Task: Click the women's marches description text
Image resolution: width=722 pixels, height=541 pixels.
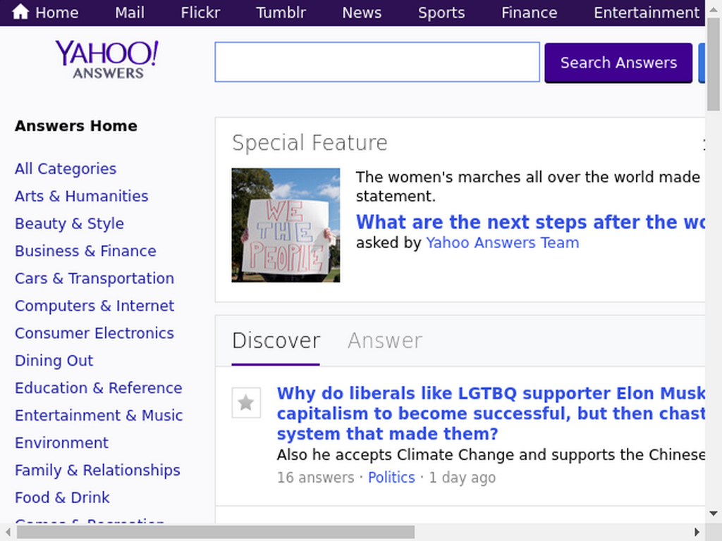Action: (x=527, y=186)
